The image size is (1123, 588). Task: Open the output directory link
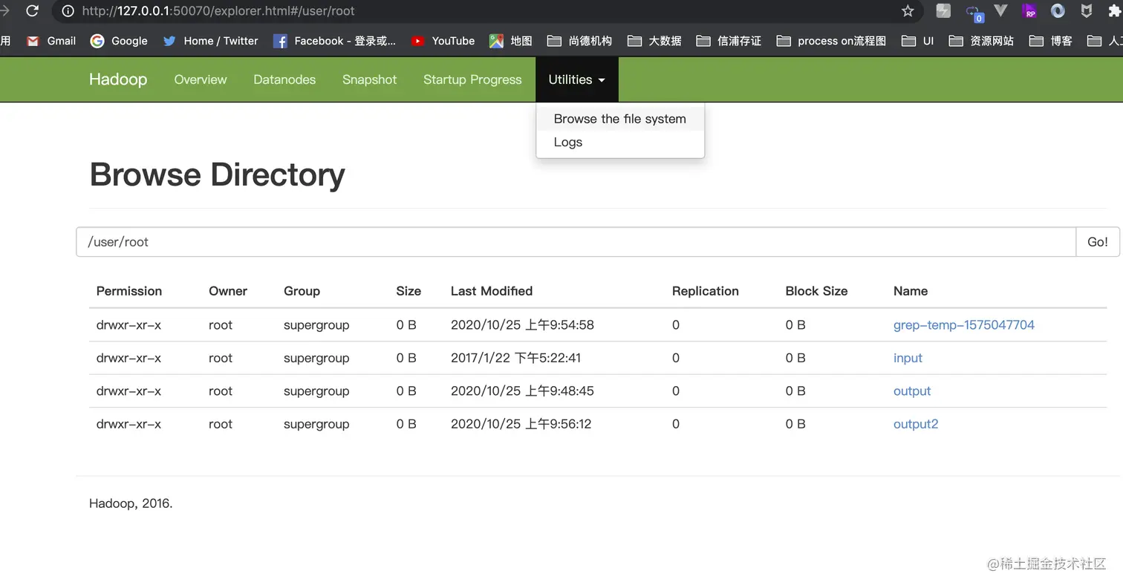coord(912,391)
